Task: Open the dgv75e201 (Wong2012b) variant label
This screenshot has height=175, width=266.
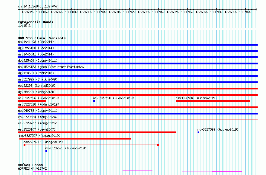Action: pos(37,92)
